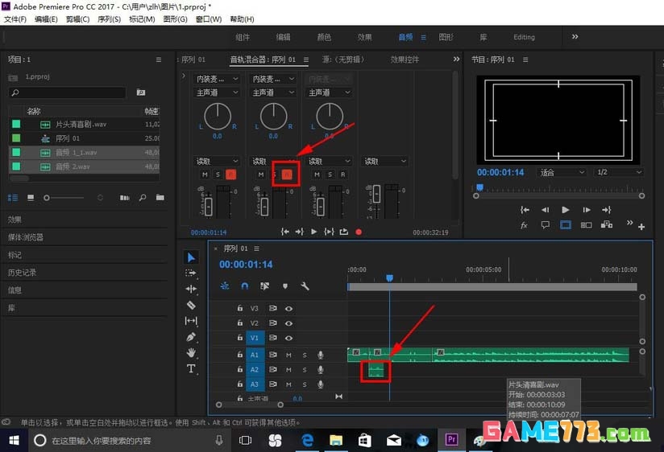
Task: Add marker in the timeline toolbar
Action: tap(285, 286)
